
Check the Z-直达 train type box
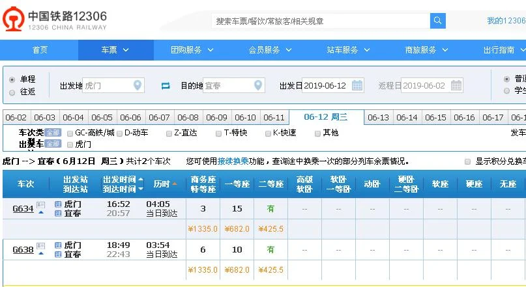[169, 133]
